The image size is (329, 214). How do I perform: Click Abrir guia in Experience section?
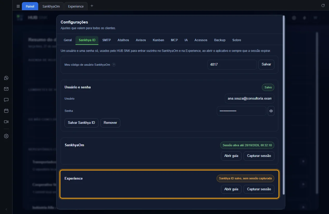tap(231, 189)
